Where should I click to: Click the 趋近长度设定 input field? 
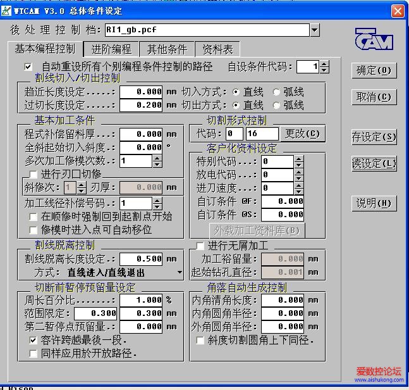click(141, 92)
